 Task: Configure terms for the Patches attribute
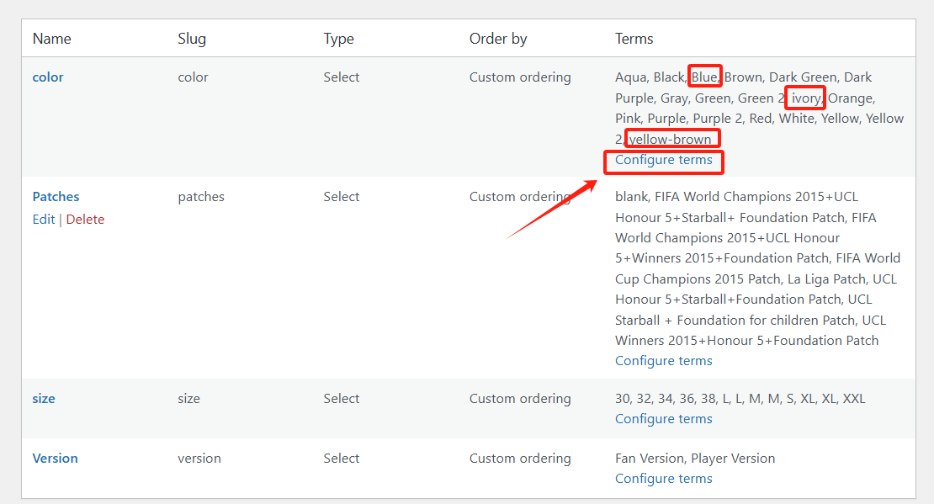663,360
